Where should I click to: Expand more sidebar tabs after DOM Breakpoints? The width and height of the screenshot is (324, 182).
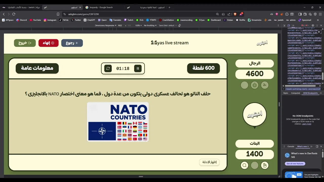(321, 93)
